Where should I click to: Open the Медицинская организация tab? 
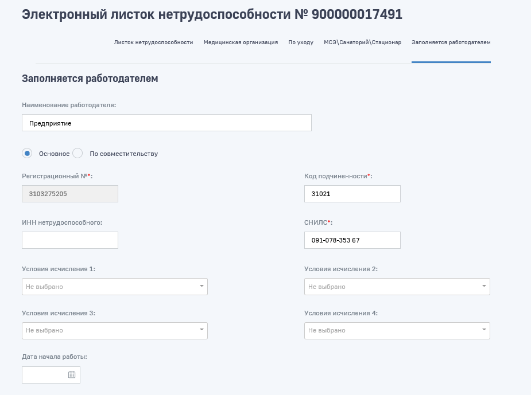pyautogui.click(x=241, y=42)
